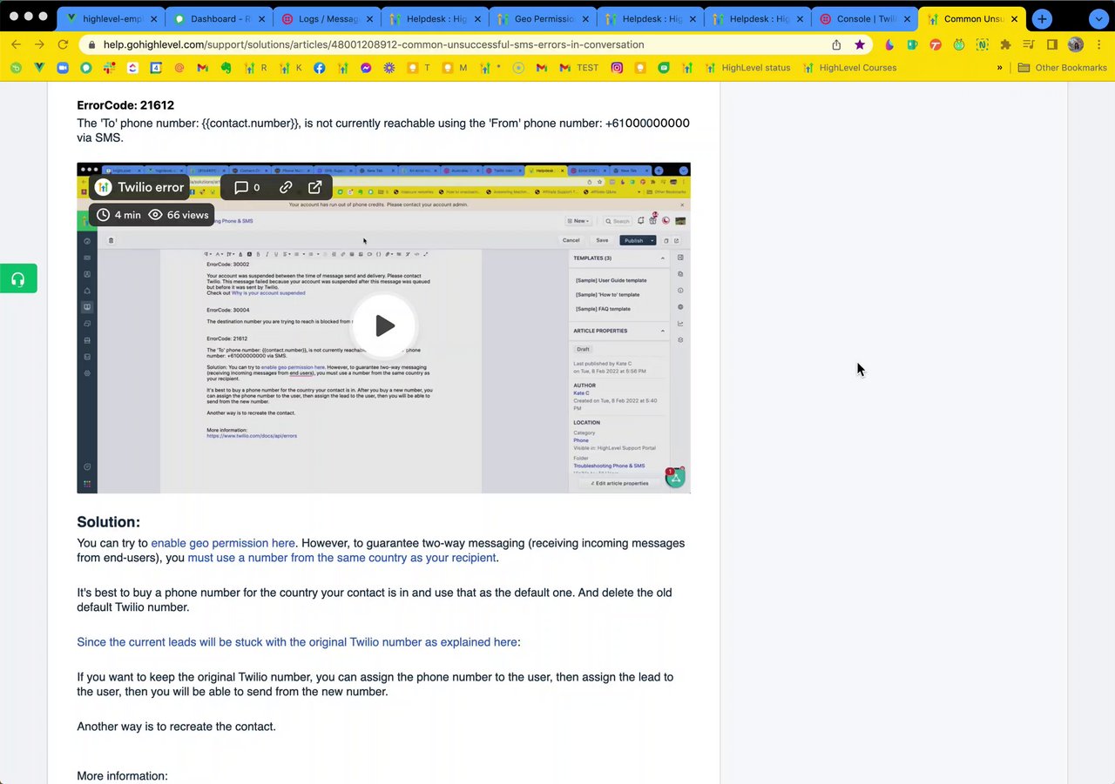Viewport: 1115px width, 784px height.
Task: Open the Chrome profile avatar
Action: (1076, 44)
